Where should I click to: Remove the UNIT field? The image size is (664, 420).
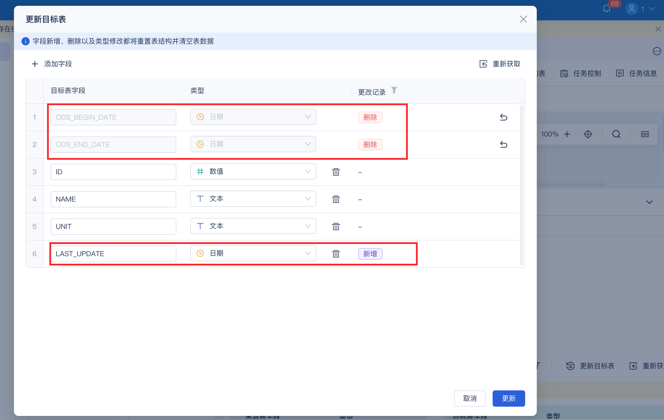point(336,227)
